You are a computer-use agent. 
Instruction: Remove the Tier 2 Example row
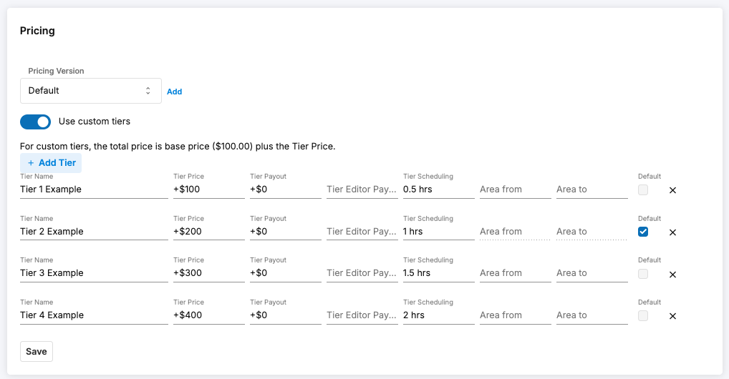click(672, 232)
